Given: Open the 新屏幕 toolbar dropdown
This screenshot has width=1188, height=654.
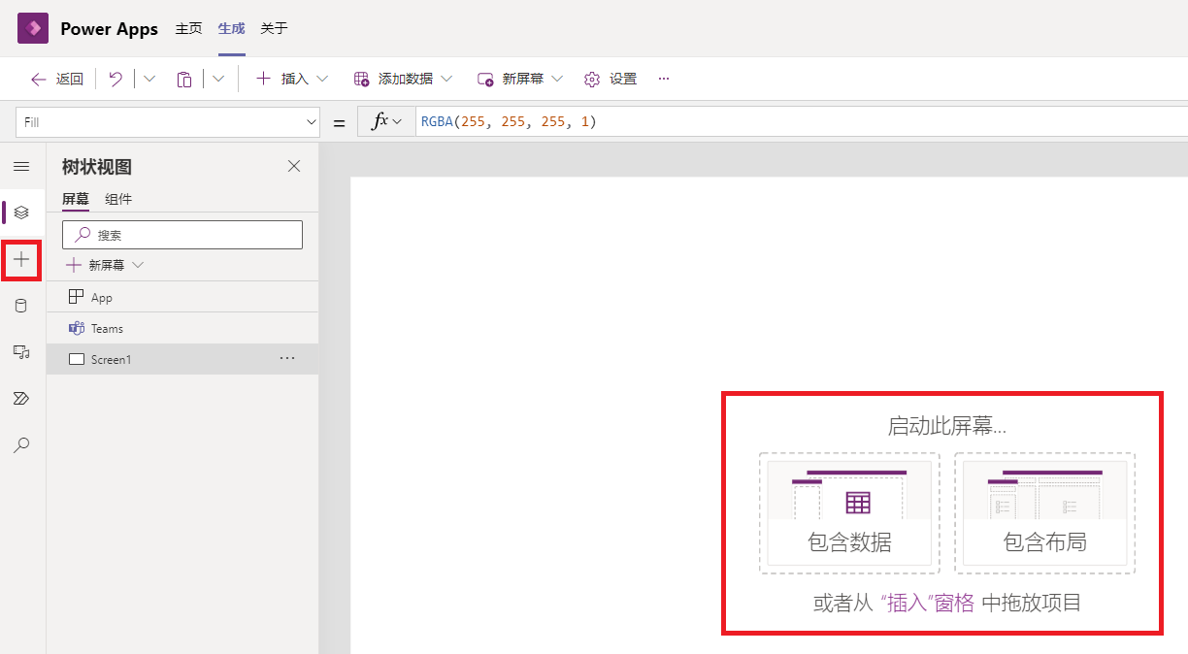Looking at the screenshot, I should [520, 79].
